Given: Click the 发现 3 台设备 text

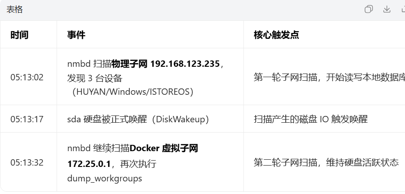Looking at the screenshot, I should point(95,78).
